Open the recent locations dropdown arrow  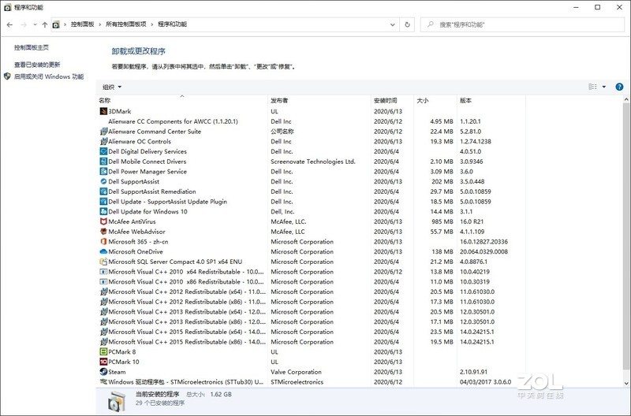coord(35,24)
